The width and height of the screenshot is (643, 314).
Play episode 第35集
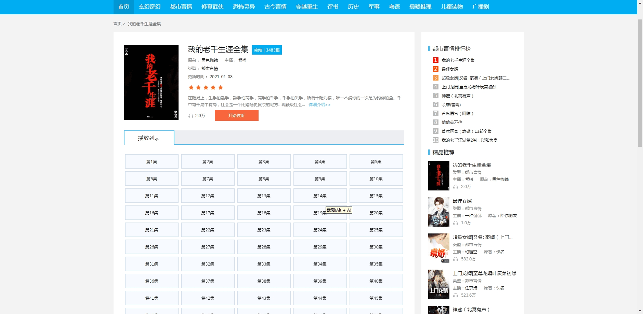(x=376, y=264)
